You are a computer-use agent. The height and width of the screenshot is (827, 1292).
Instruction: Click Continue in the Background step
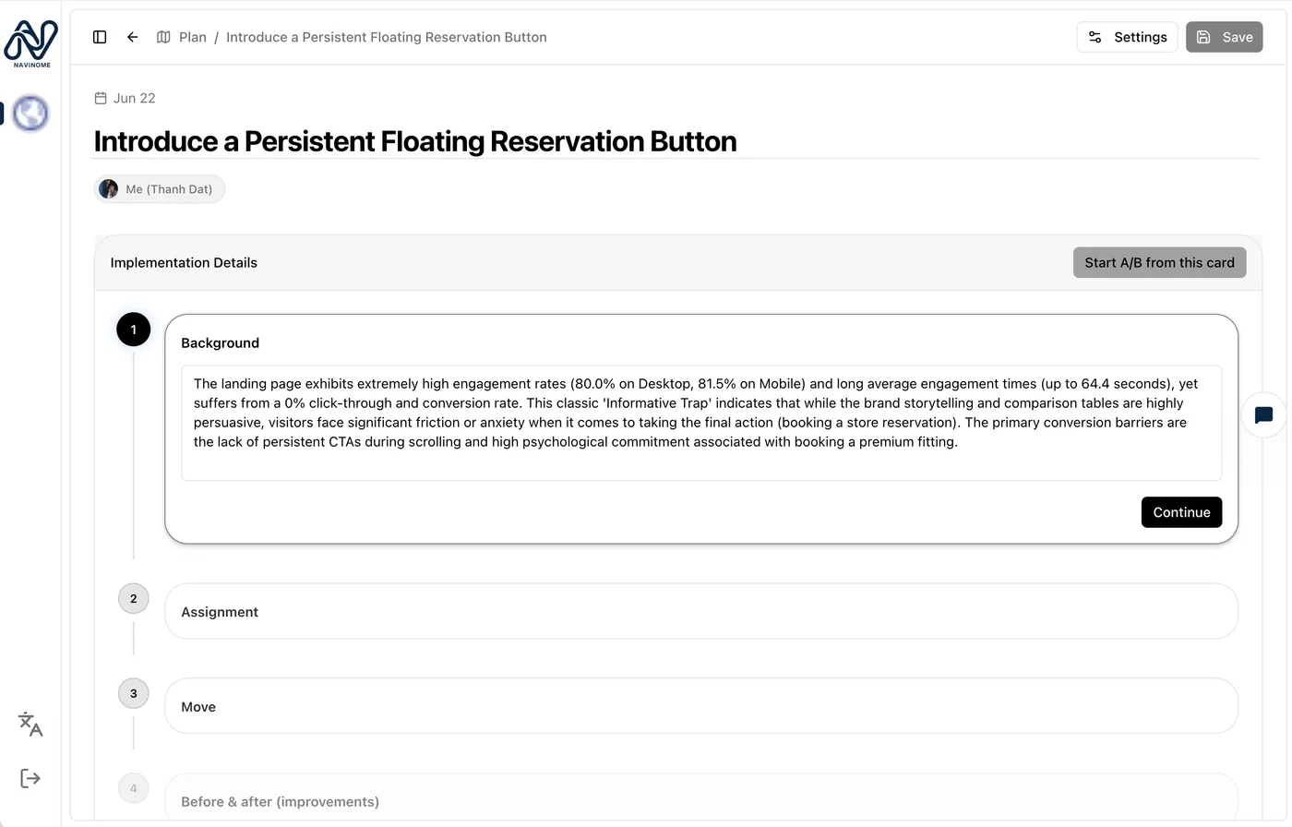click(x=1181, y=512)
